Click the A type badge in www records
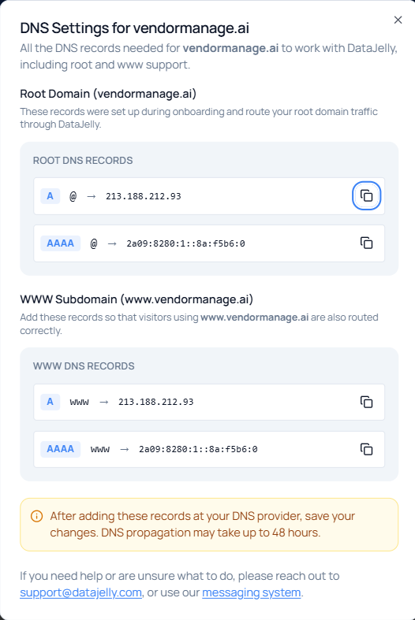 click(50, 402)
